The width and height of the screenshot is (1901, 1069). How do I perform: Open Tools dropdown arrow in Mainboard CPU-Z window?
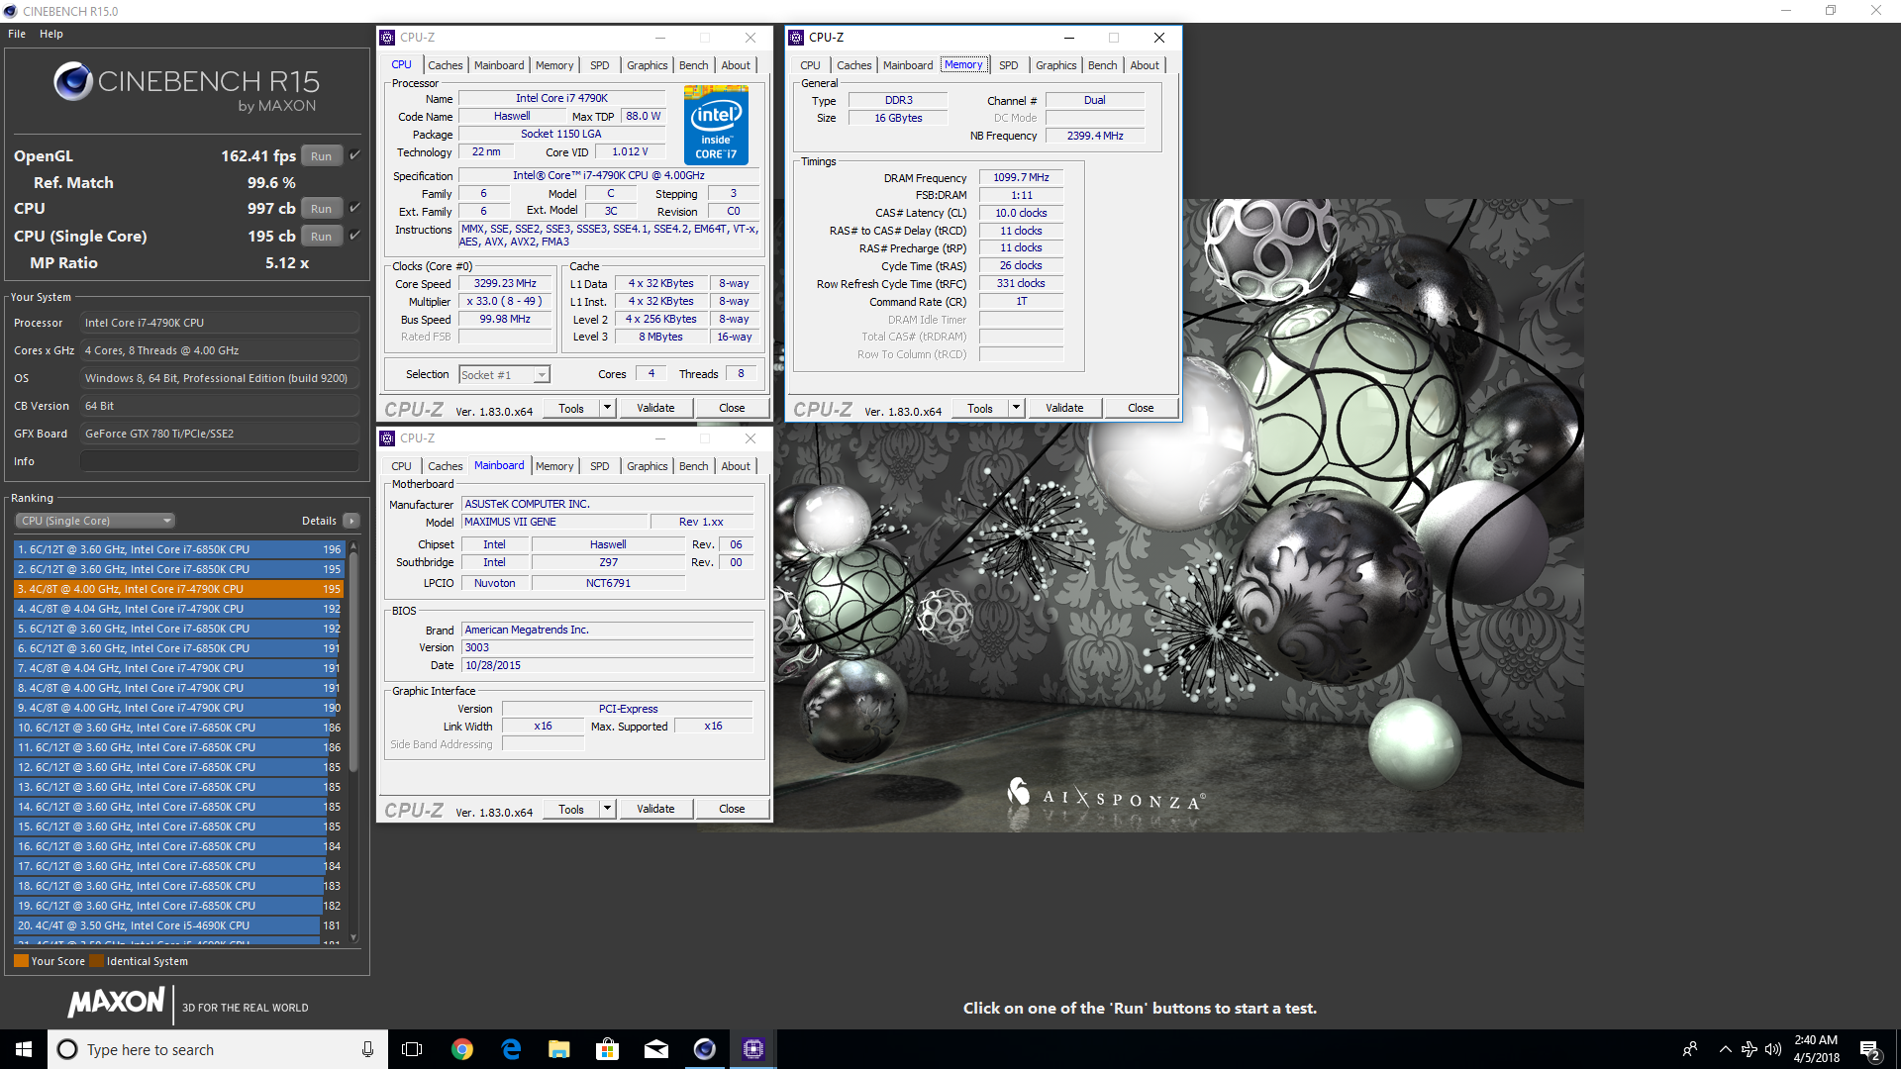[607, 809]
